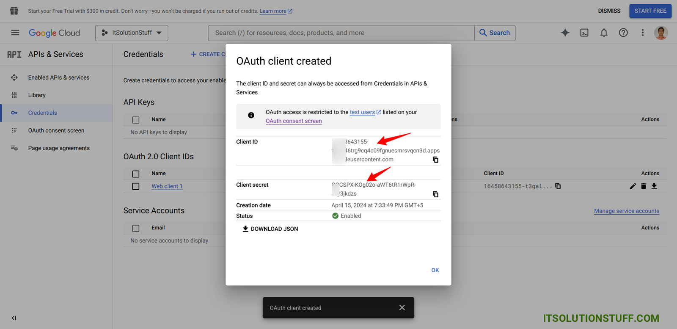Image resolution: width=677 pixels, height=329 pixels.
Task: Open OAuth consent screen in sidebar
Action: [56, 130]
